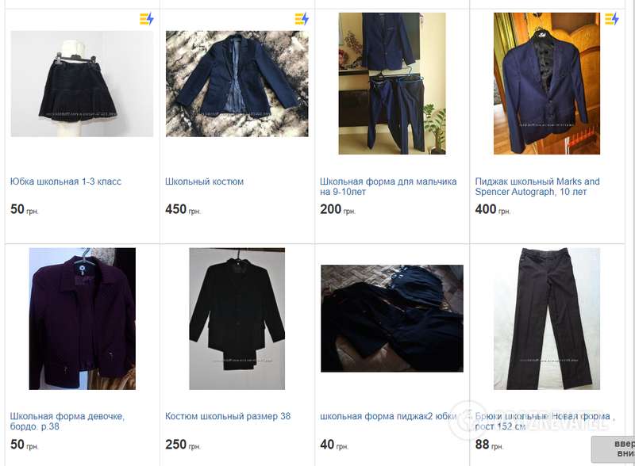Open listing Юбка школьная 1-3 класс
Viewport: 635px width, 466px height.
pos(66,181)
